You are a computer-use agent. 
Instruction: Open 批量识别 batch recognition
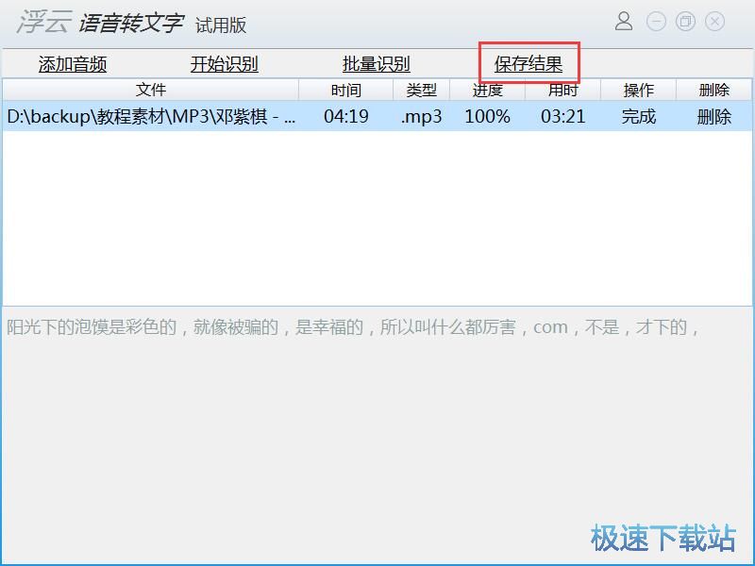(376, 64)
